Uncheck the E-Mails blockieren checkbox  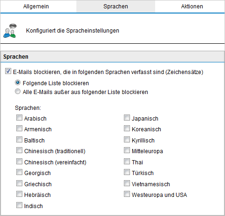(x=8, y=71)
